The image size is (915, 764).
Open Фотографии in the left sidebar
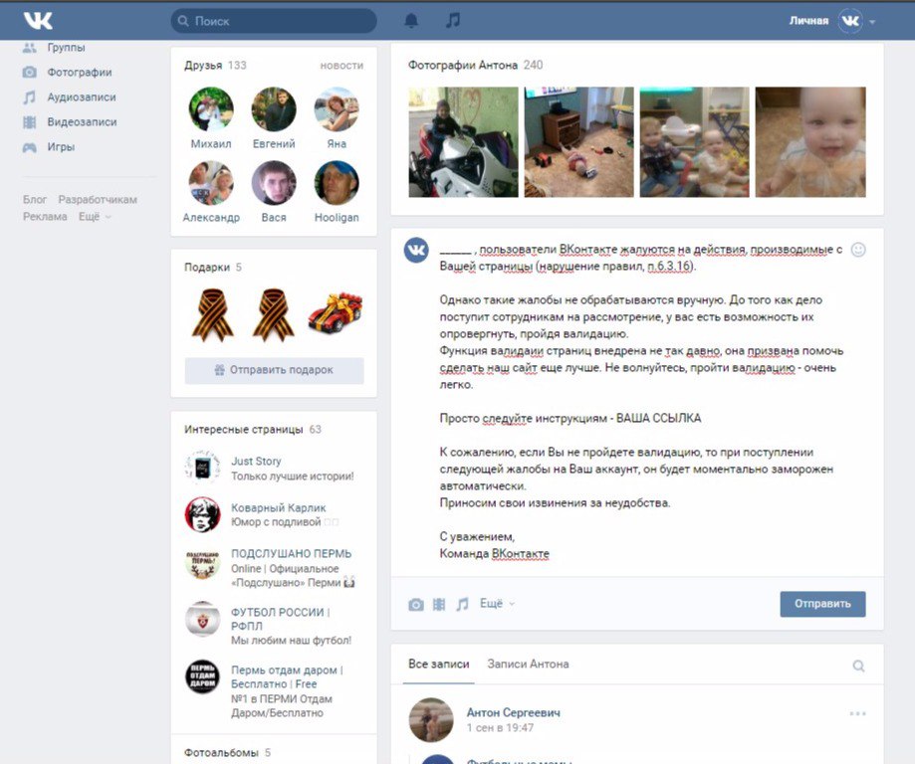point(80,73)
